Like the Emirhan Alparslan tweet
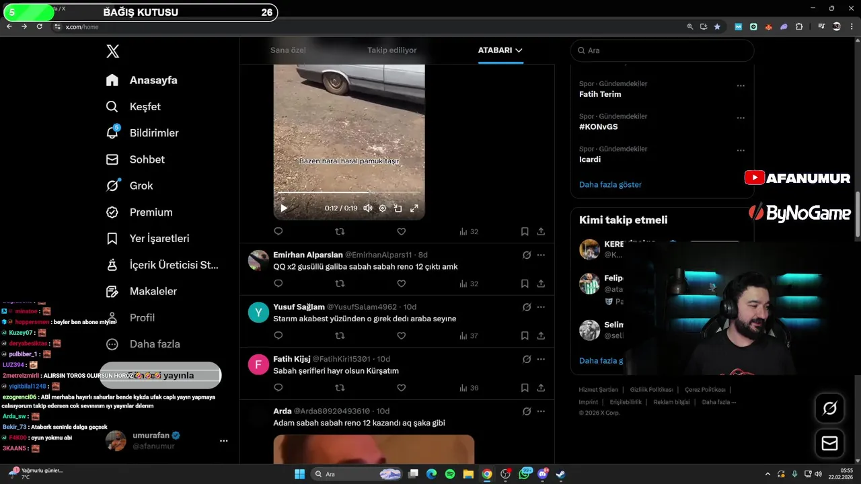Viewport: 861px width, 484px height. click(402, 284)
